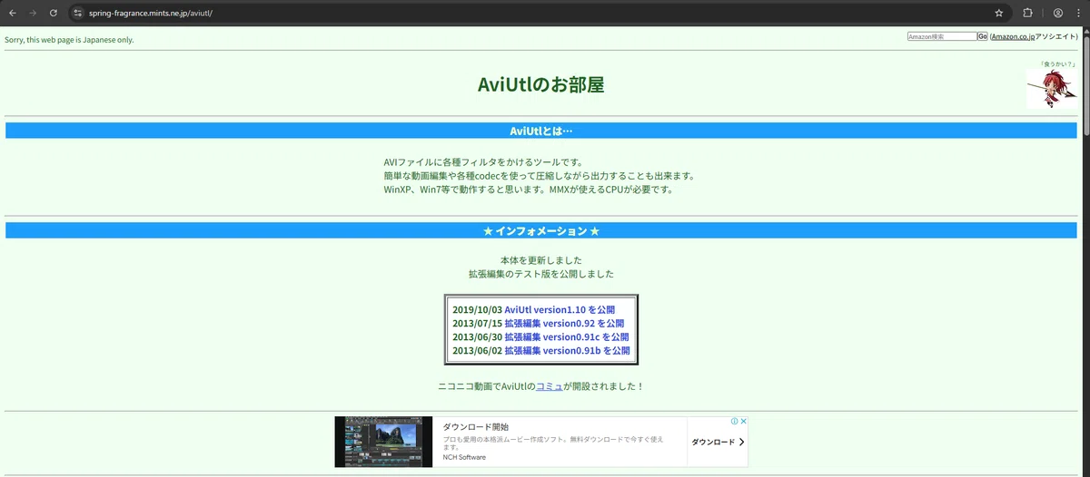Click the AviUtlのお部屋 page title

click(x=541, y=84)
